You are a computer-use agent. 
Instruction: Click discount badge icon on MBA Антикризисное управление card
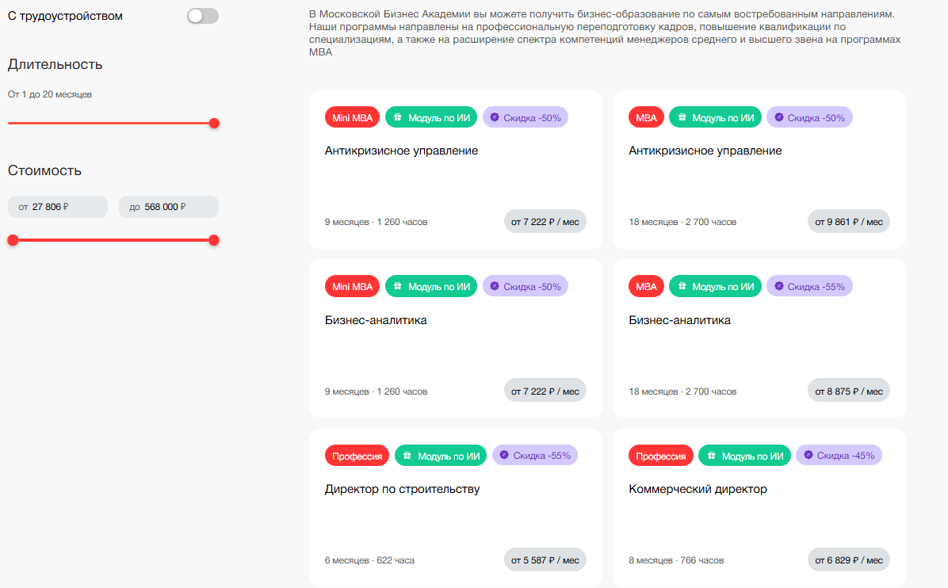779,117
